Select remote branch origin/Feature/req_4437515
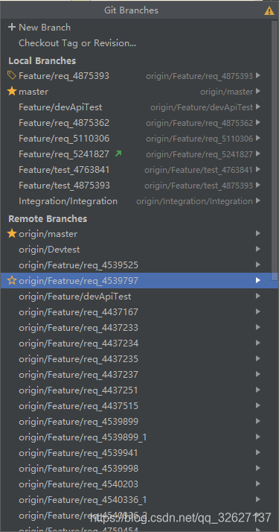The height and width of the screenshot is (532, 279). (x=79, y=406)
